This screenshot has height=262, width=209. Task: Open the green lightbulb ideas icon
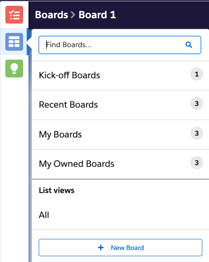tap(14, 69)
